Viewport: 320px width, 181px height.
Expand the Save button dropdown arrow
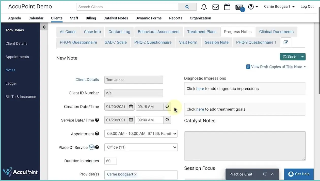click(x=302, y=56)
